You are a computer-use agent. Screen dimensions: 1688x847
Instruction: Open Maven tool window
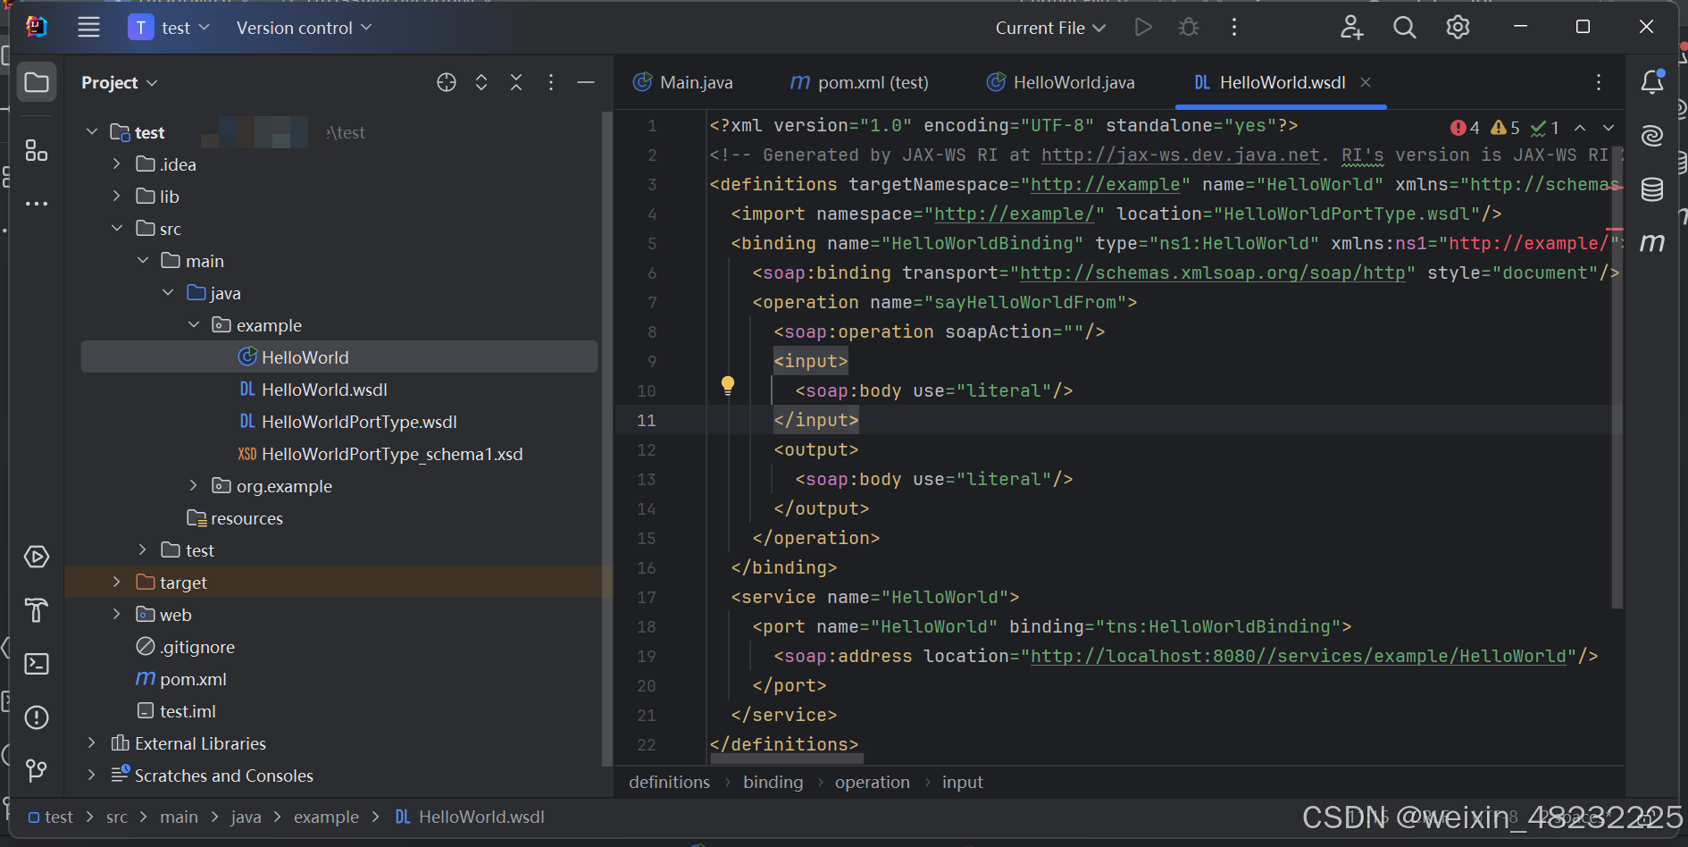[1652, 242]
